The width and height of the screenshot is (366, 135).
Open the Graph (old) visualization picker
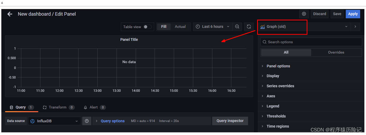coord(304,27)
